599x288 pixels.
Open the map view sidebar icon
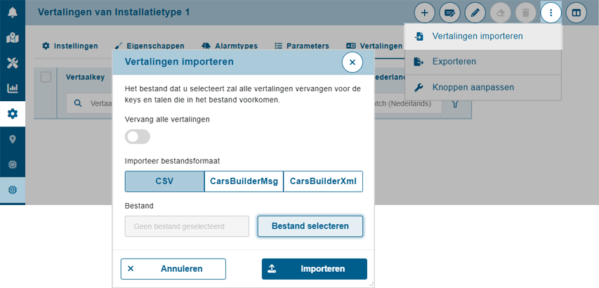click(13, 38)
